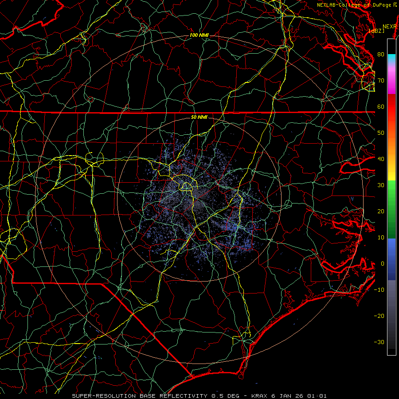
Task: Click the 40 value on the color scale
Action: click(381, 159)
